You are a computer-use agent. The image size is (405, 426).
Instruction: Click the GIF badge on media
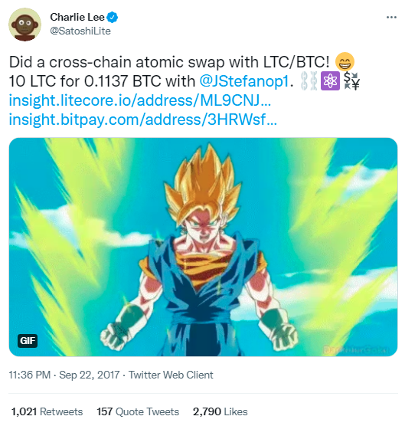coord(28,340)
